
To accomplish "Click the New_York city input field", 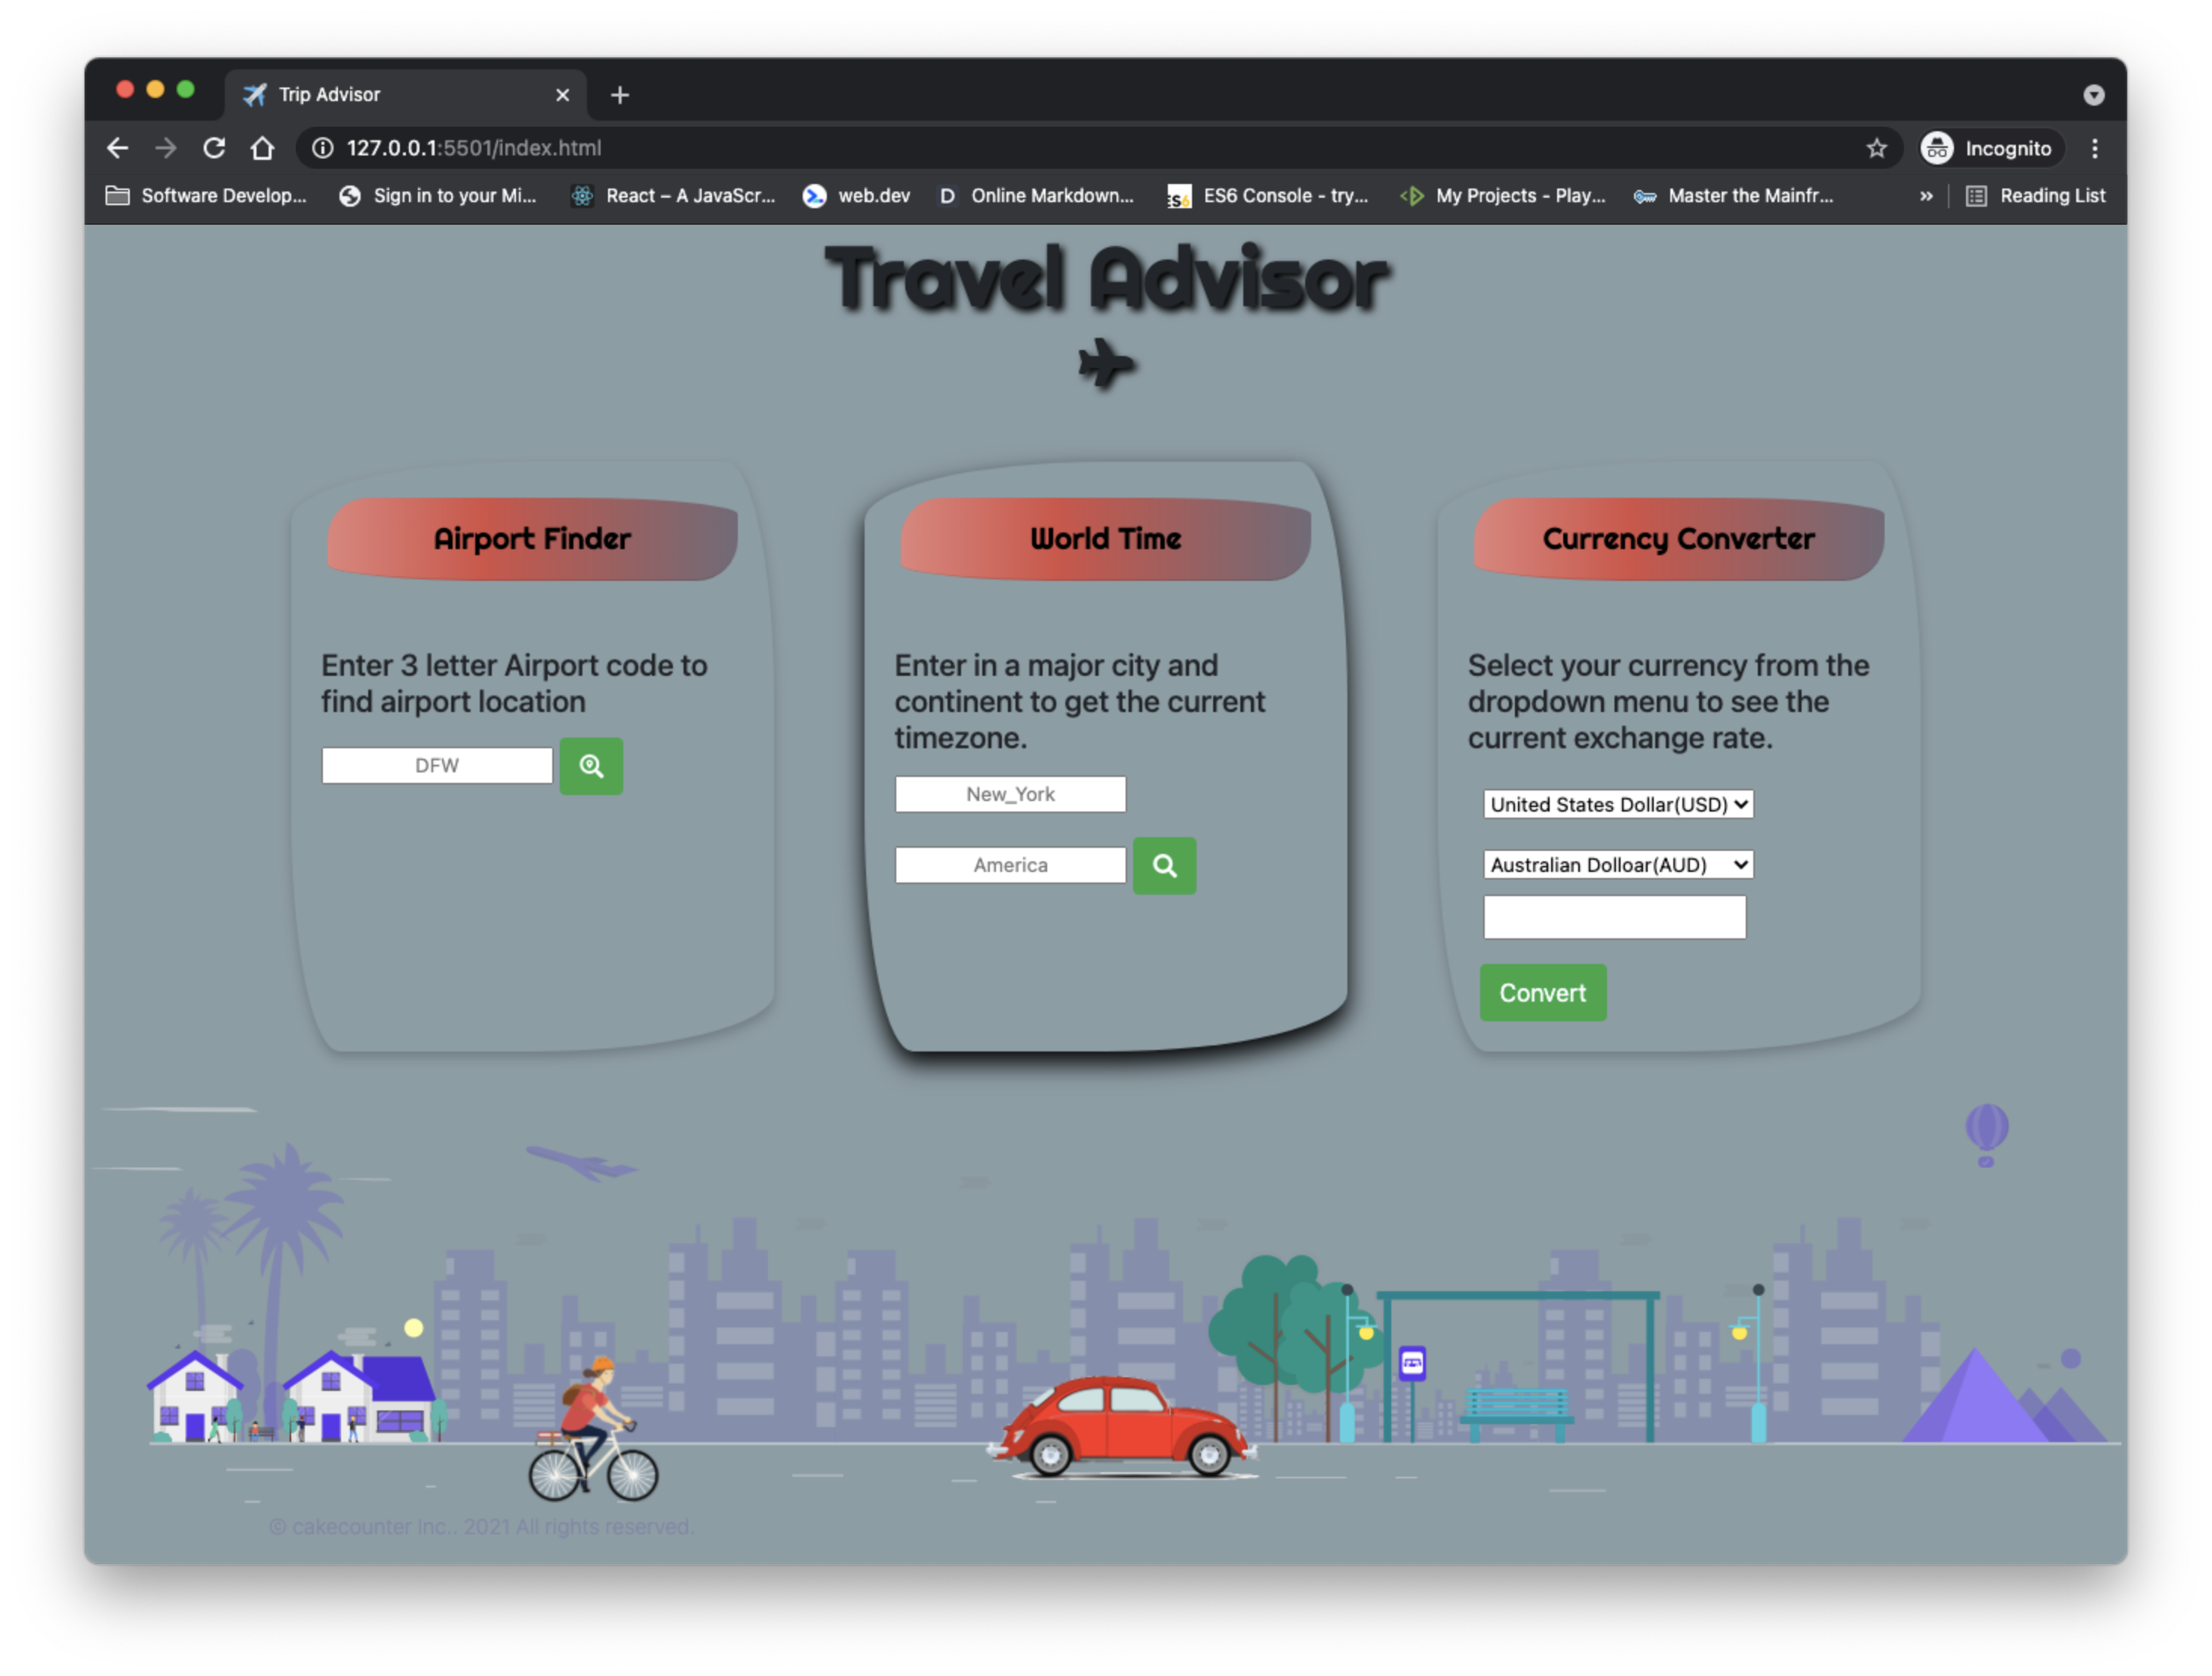I will click(1010, 794).
